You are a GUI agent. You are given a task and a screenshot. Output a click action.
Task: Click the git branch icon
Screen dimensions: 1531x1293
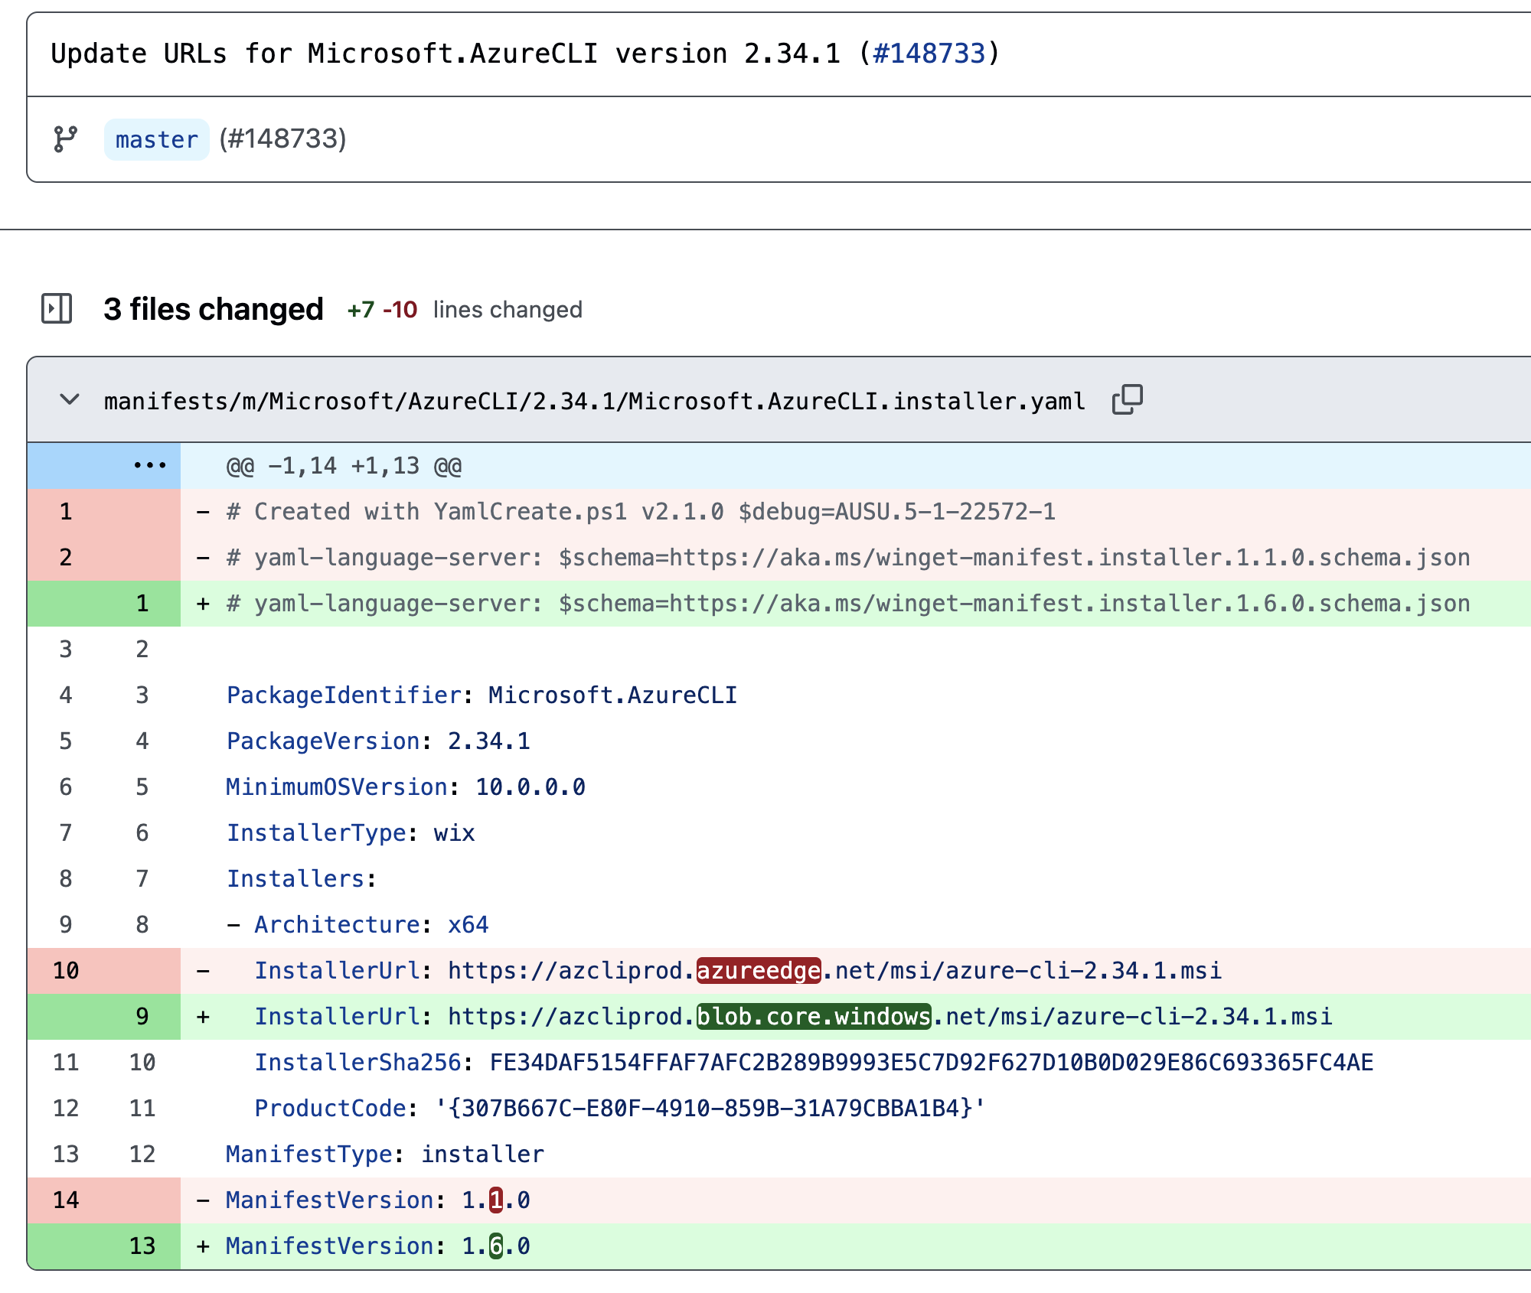pyautogui.click(x=65, y=139)
